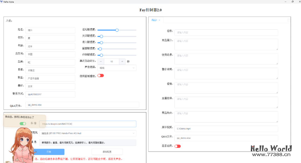Enable the 使用面板播放 toggle
This screenshot has width=301, height=163.
[101, 75]
